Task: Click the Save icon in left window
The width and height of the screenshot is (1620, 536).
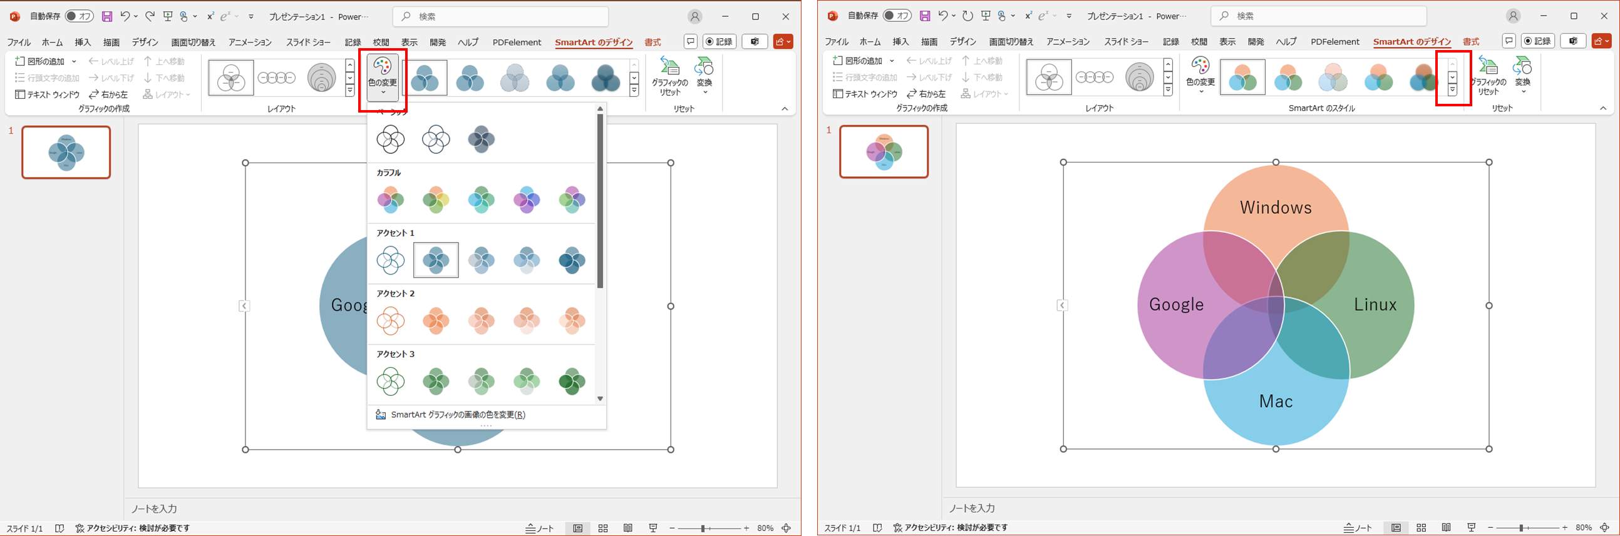Action: pyautogui.click(x=107, y=16)
